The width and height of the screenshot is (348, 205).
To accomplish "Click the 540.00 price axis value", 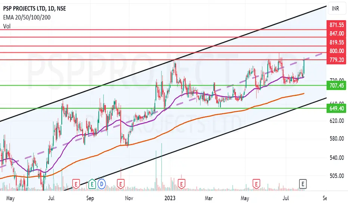I will pos(337,158).
